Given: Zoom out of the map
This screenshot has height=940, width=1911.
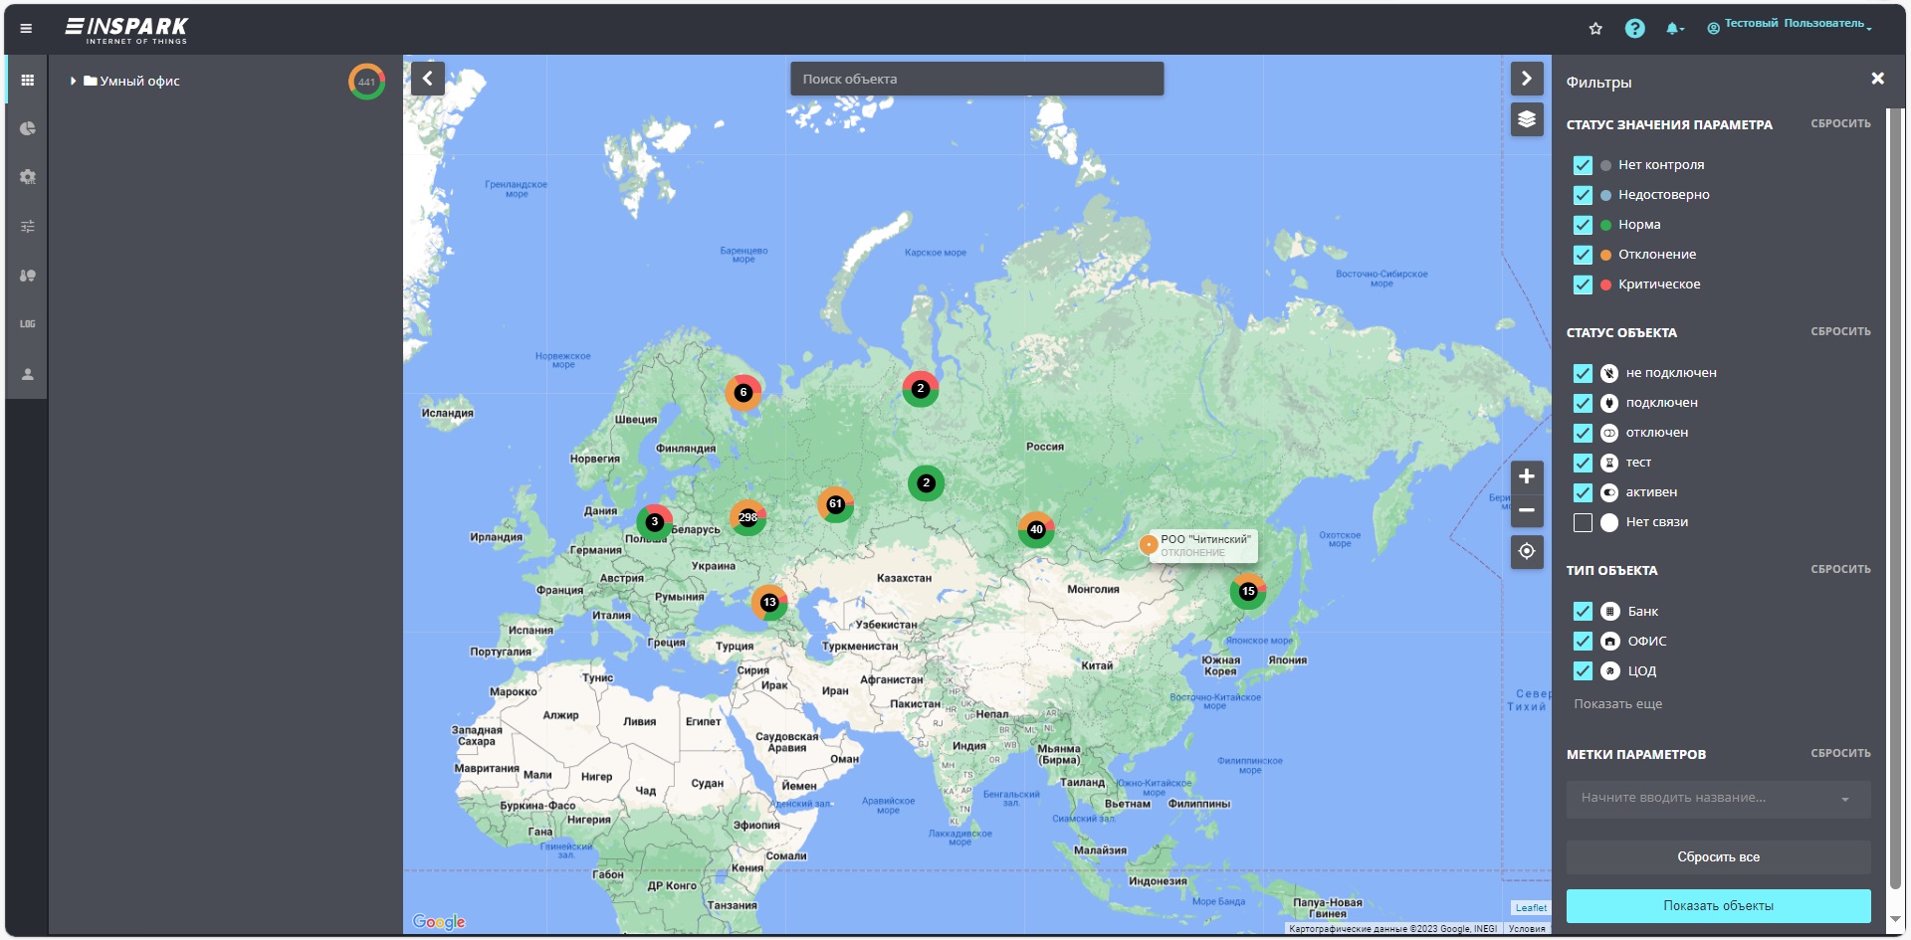Looking at the screenshot, I should tap(1527, 510).
